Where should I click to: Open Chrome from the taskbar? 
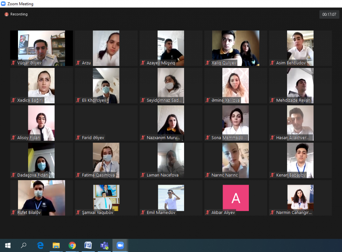(x=72, y=245)
